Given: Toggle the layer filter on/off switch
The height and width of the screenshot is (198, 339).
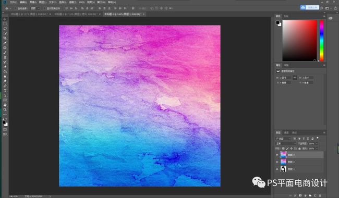Looking at the screenshot, I should [318, 138].
